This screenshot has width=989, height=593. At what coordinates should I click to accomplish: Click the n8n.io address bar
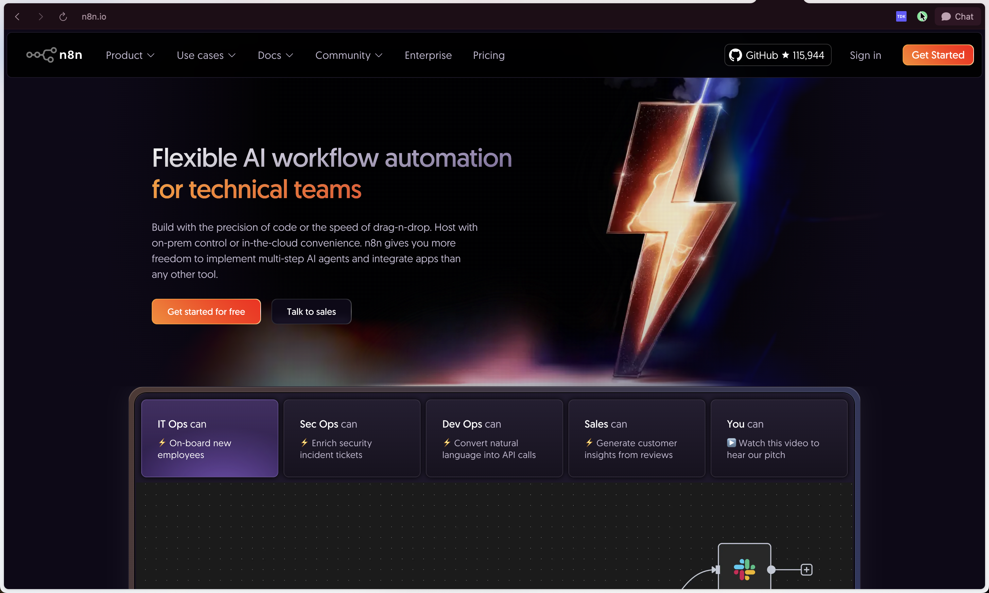(94, 16)
